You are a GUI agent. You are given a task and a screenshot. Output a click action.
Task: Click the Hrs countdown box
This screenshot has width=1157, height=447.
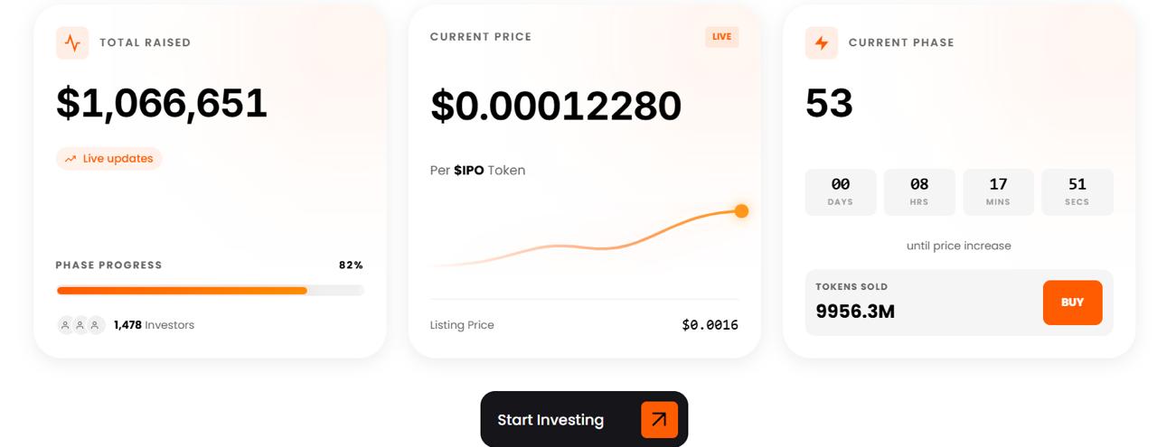tap(919, 191)
